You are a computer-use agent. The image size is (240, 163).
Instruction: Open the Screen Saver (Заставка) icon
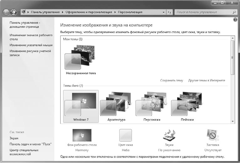(x=213, y=136)
